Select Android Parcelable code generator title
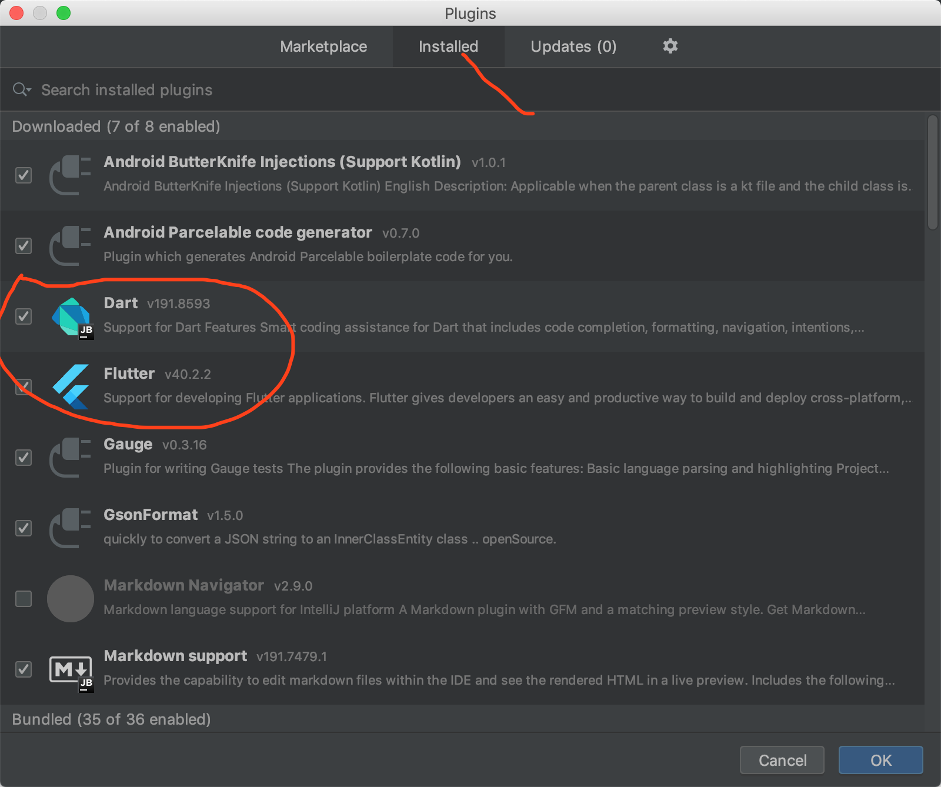 coord(238,232)
